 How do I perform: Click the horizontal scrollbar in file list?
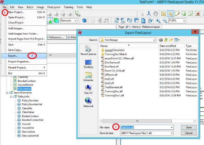(x=137, y=121)
